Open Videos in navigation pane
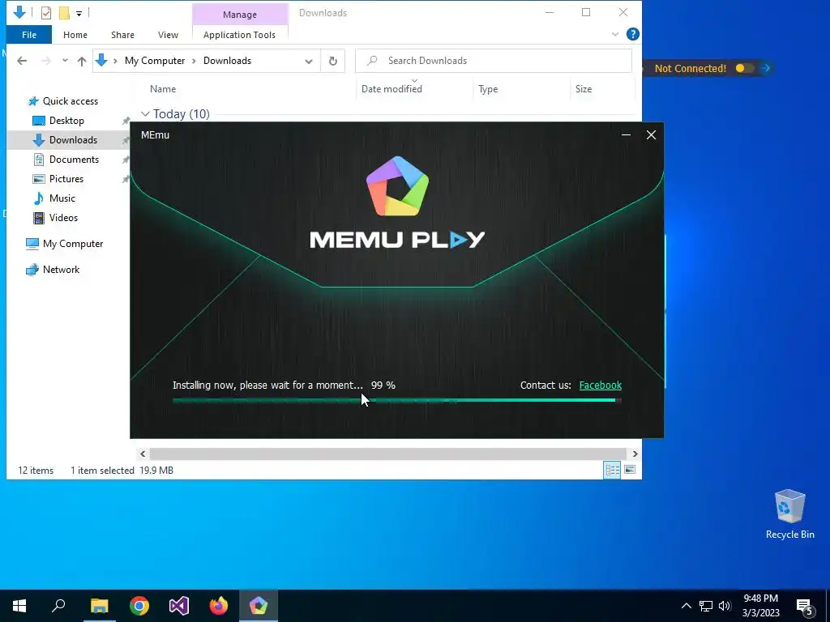This screenshot has height=622, width=830. pos(63,218)
